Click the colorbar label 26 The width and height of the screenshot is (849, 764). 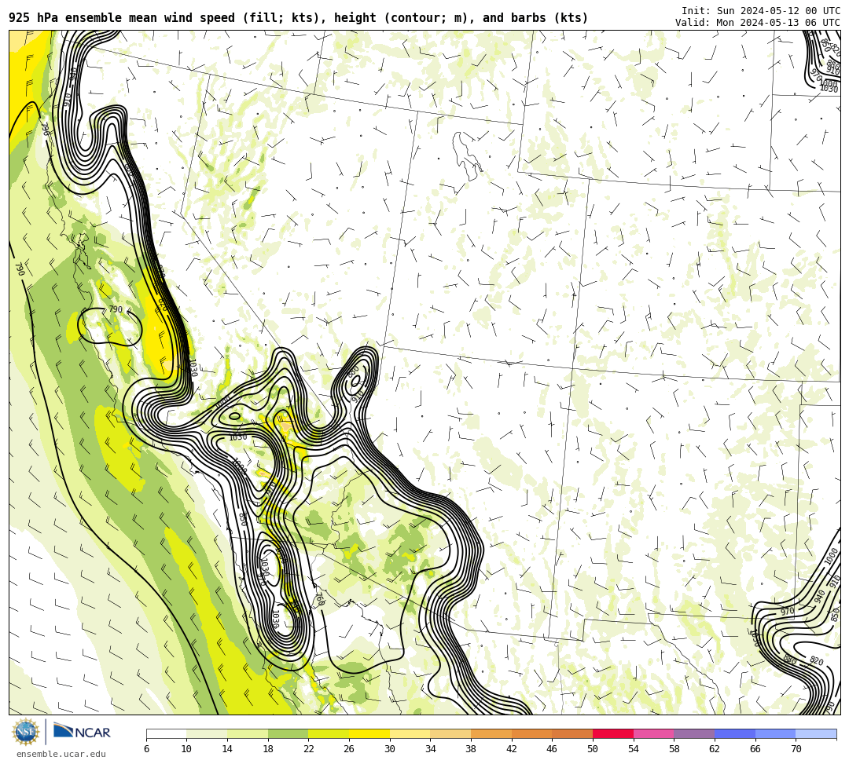coord(349,749)
